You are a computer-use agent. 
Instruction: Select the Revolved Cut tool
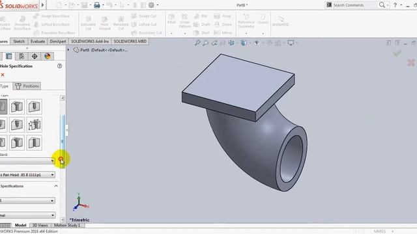pyautogui.click(x=121, y=23)
